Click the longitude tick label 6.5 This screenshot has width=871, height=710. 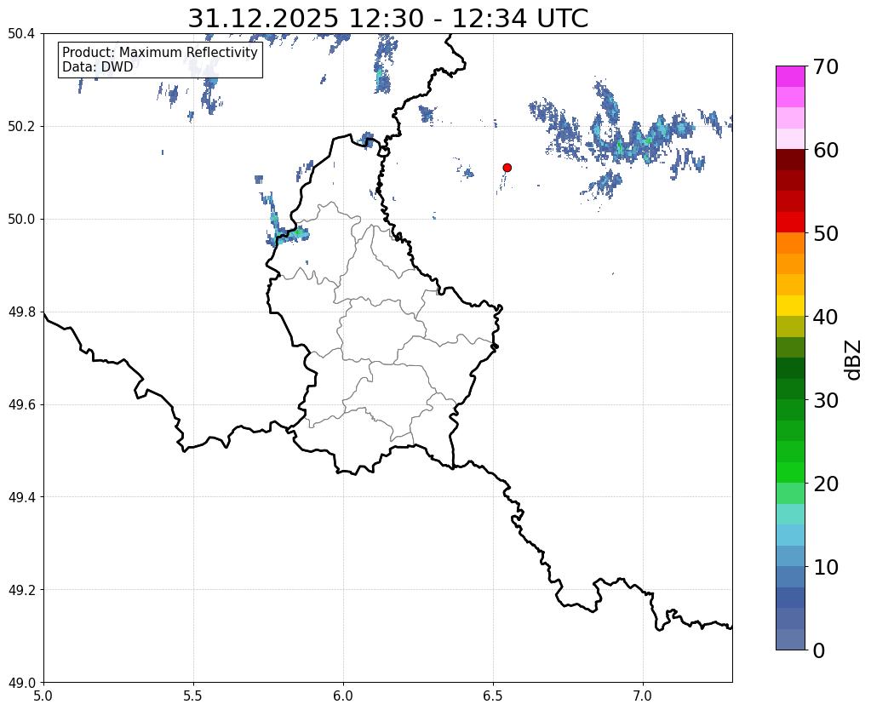[493, 696]
